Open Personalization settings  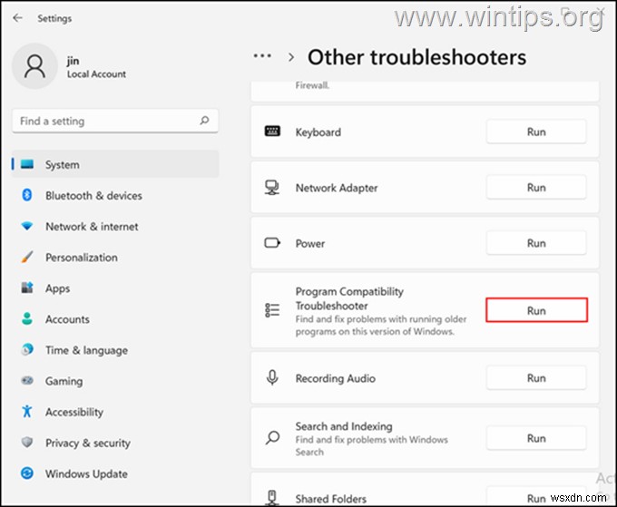115,257
